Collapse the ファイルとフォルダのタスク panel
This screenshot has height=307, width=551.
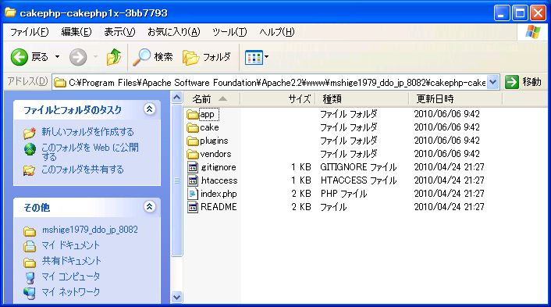(149, 109)
